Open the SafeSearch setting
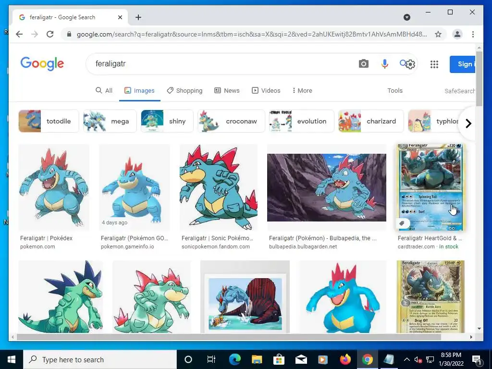492x369 pixels. pos(460,91)
